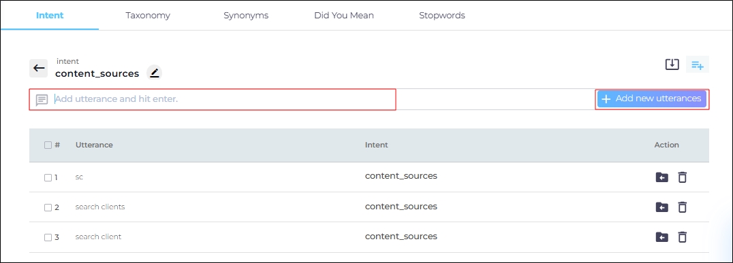Click the download/import icon at top right
The width and height of the screenshot is (733, 263).
[x=672, y=65]
